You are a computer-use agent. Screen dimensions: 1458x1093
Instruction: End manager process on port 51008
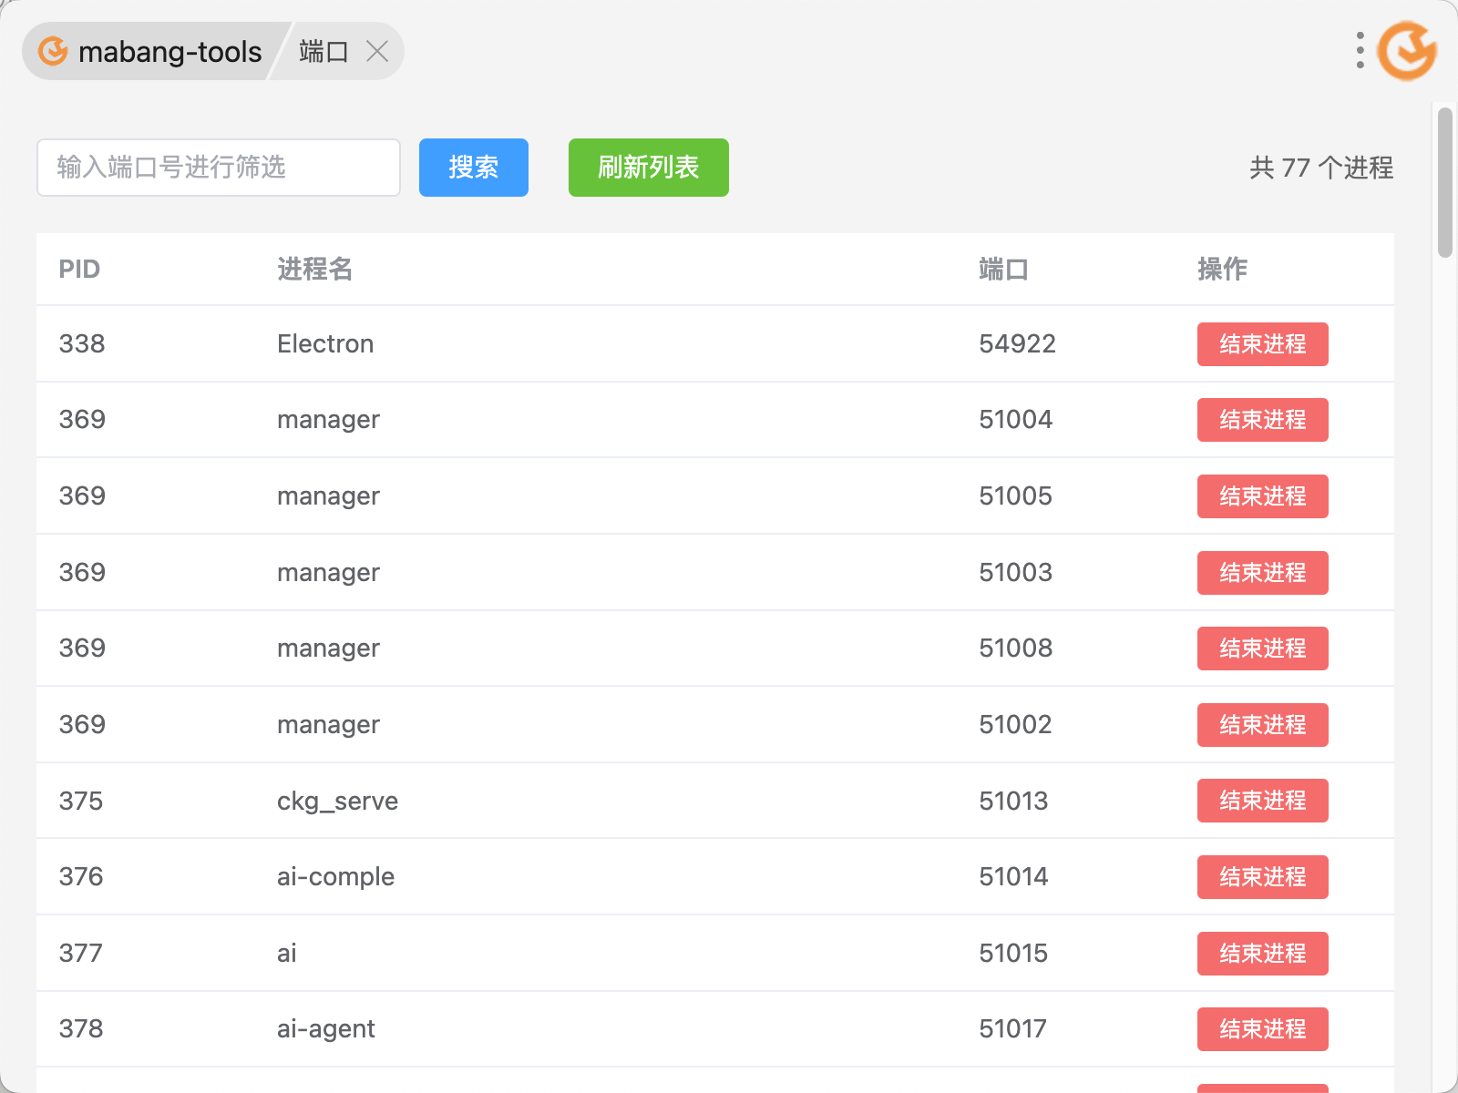click(1262, 649)
